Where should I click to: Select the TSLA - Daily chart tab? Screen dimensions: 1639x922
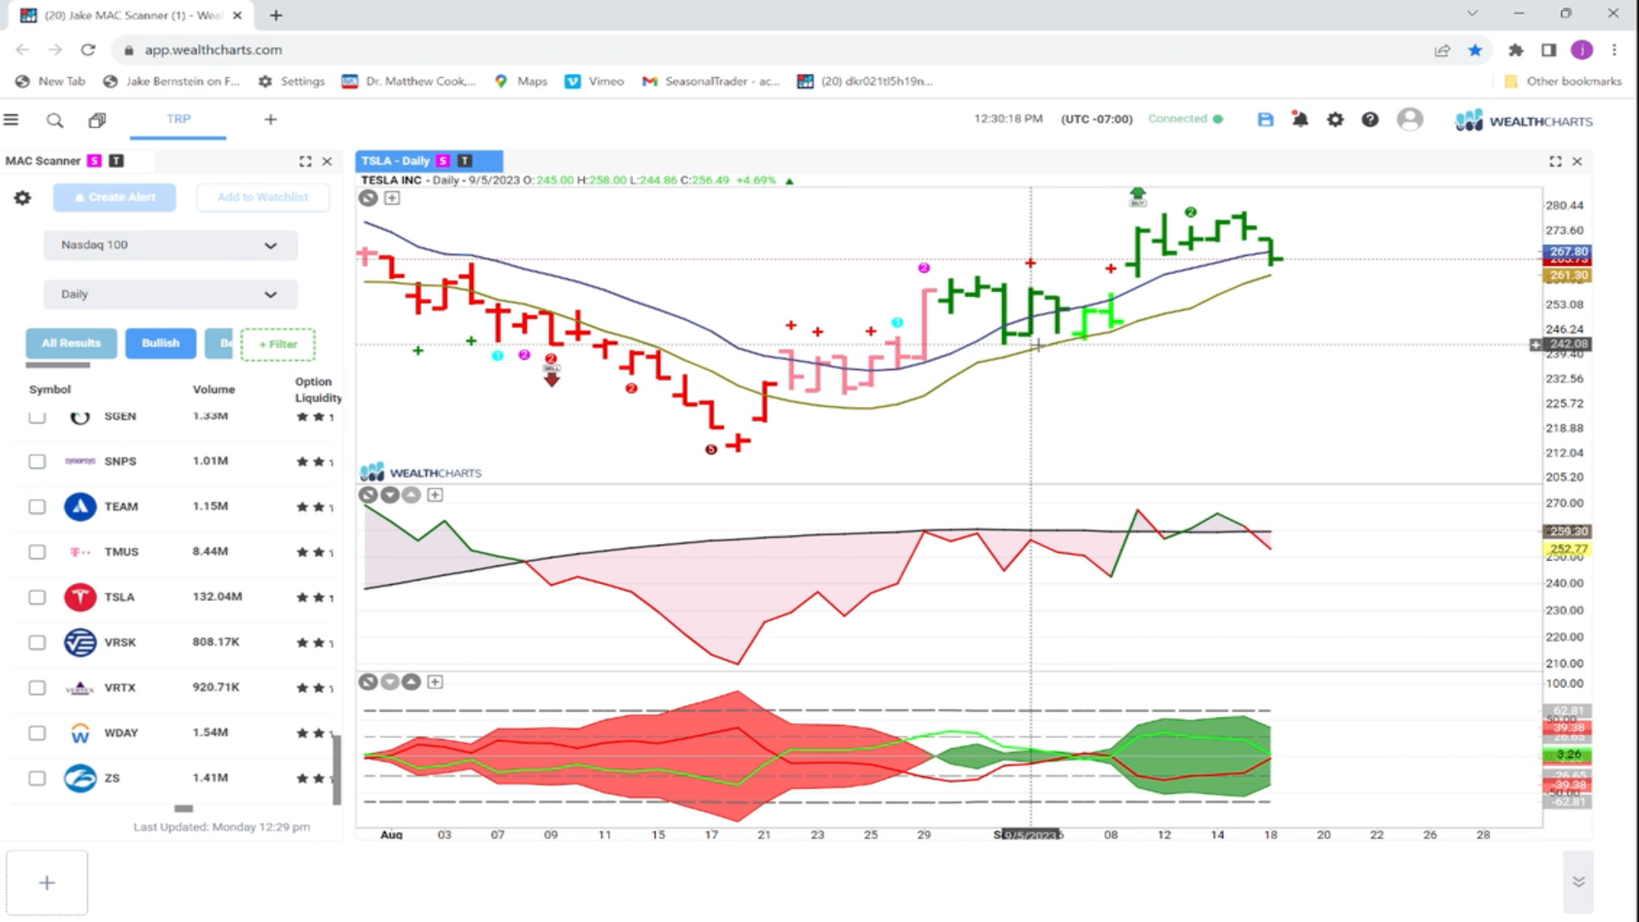click(429, 160)
